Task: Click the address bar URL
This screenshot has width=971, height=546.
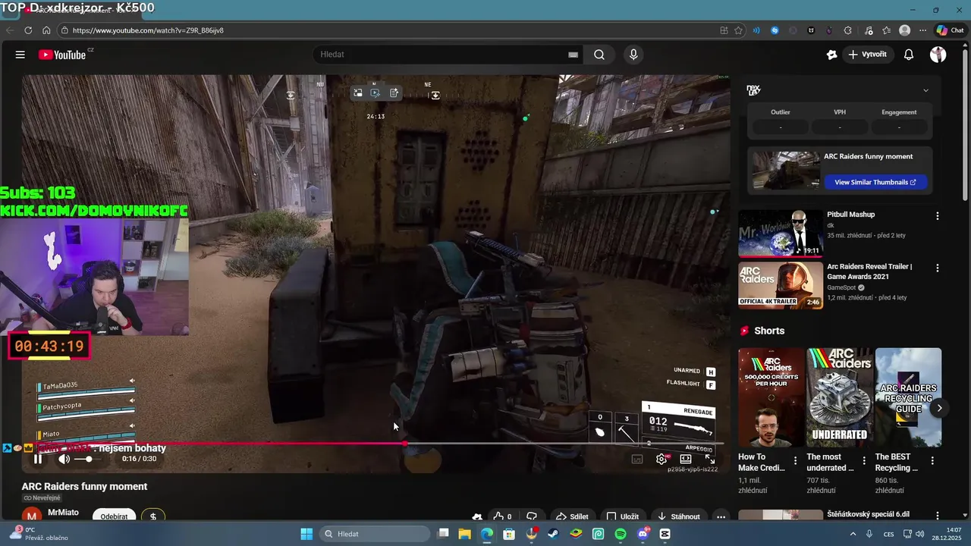Action: (x=148, y=30)
